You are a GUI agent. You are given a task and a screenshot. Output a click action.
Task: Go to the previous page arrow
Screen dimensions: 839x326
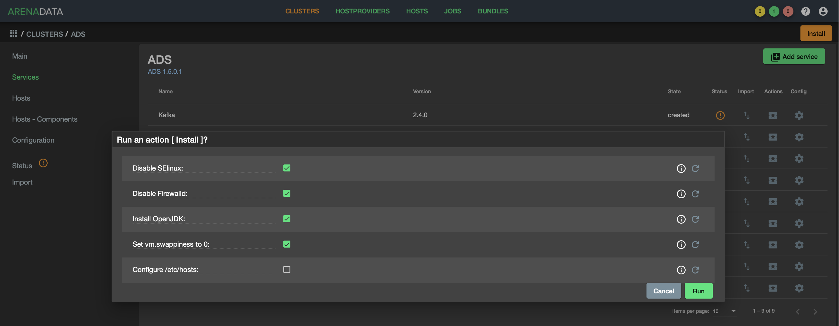click(x=798, y=311)
